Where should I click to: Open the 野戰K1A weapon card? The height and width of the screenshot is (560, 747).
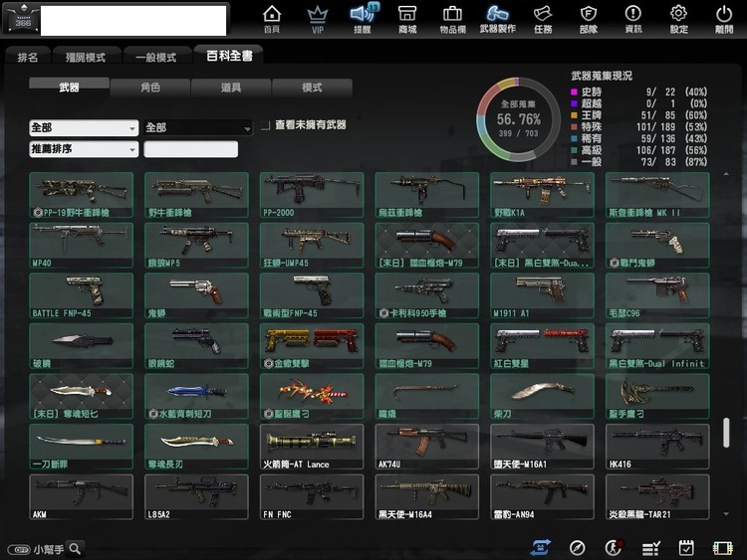(x=542, y=195)
